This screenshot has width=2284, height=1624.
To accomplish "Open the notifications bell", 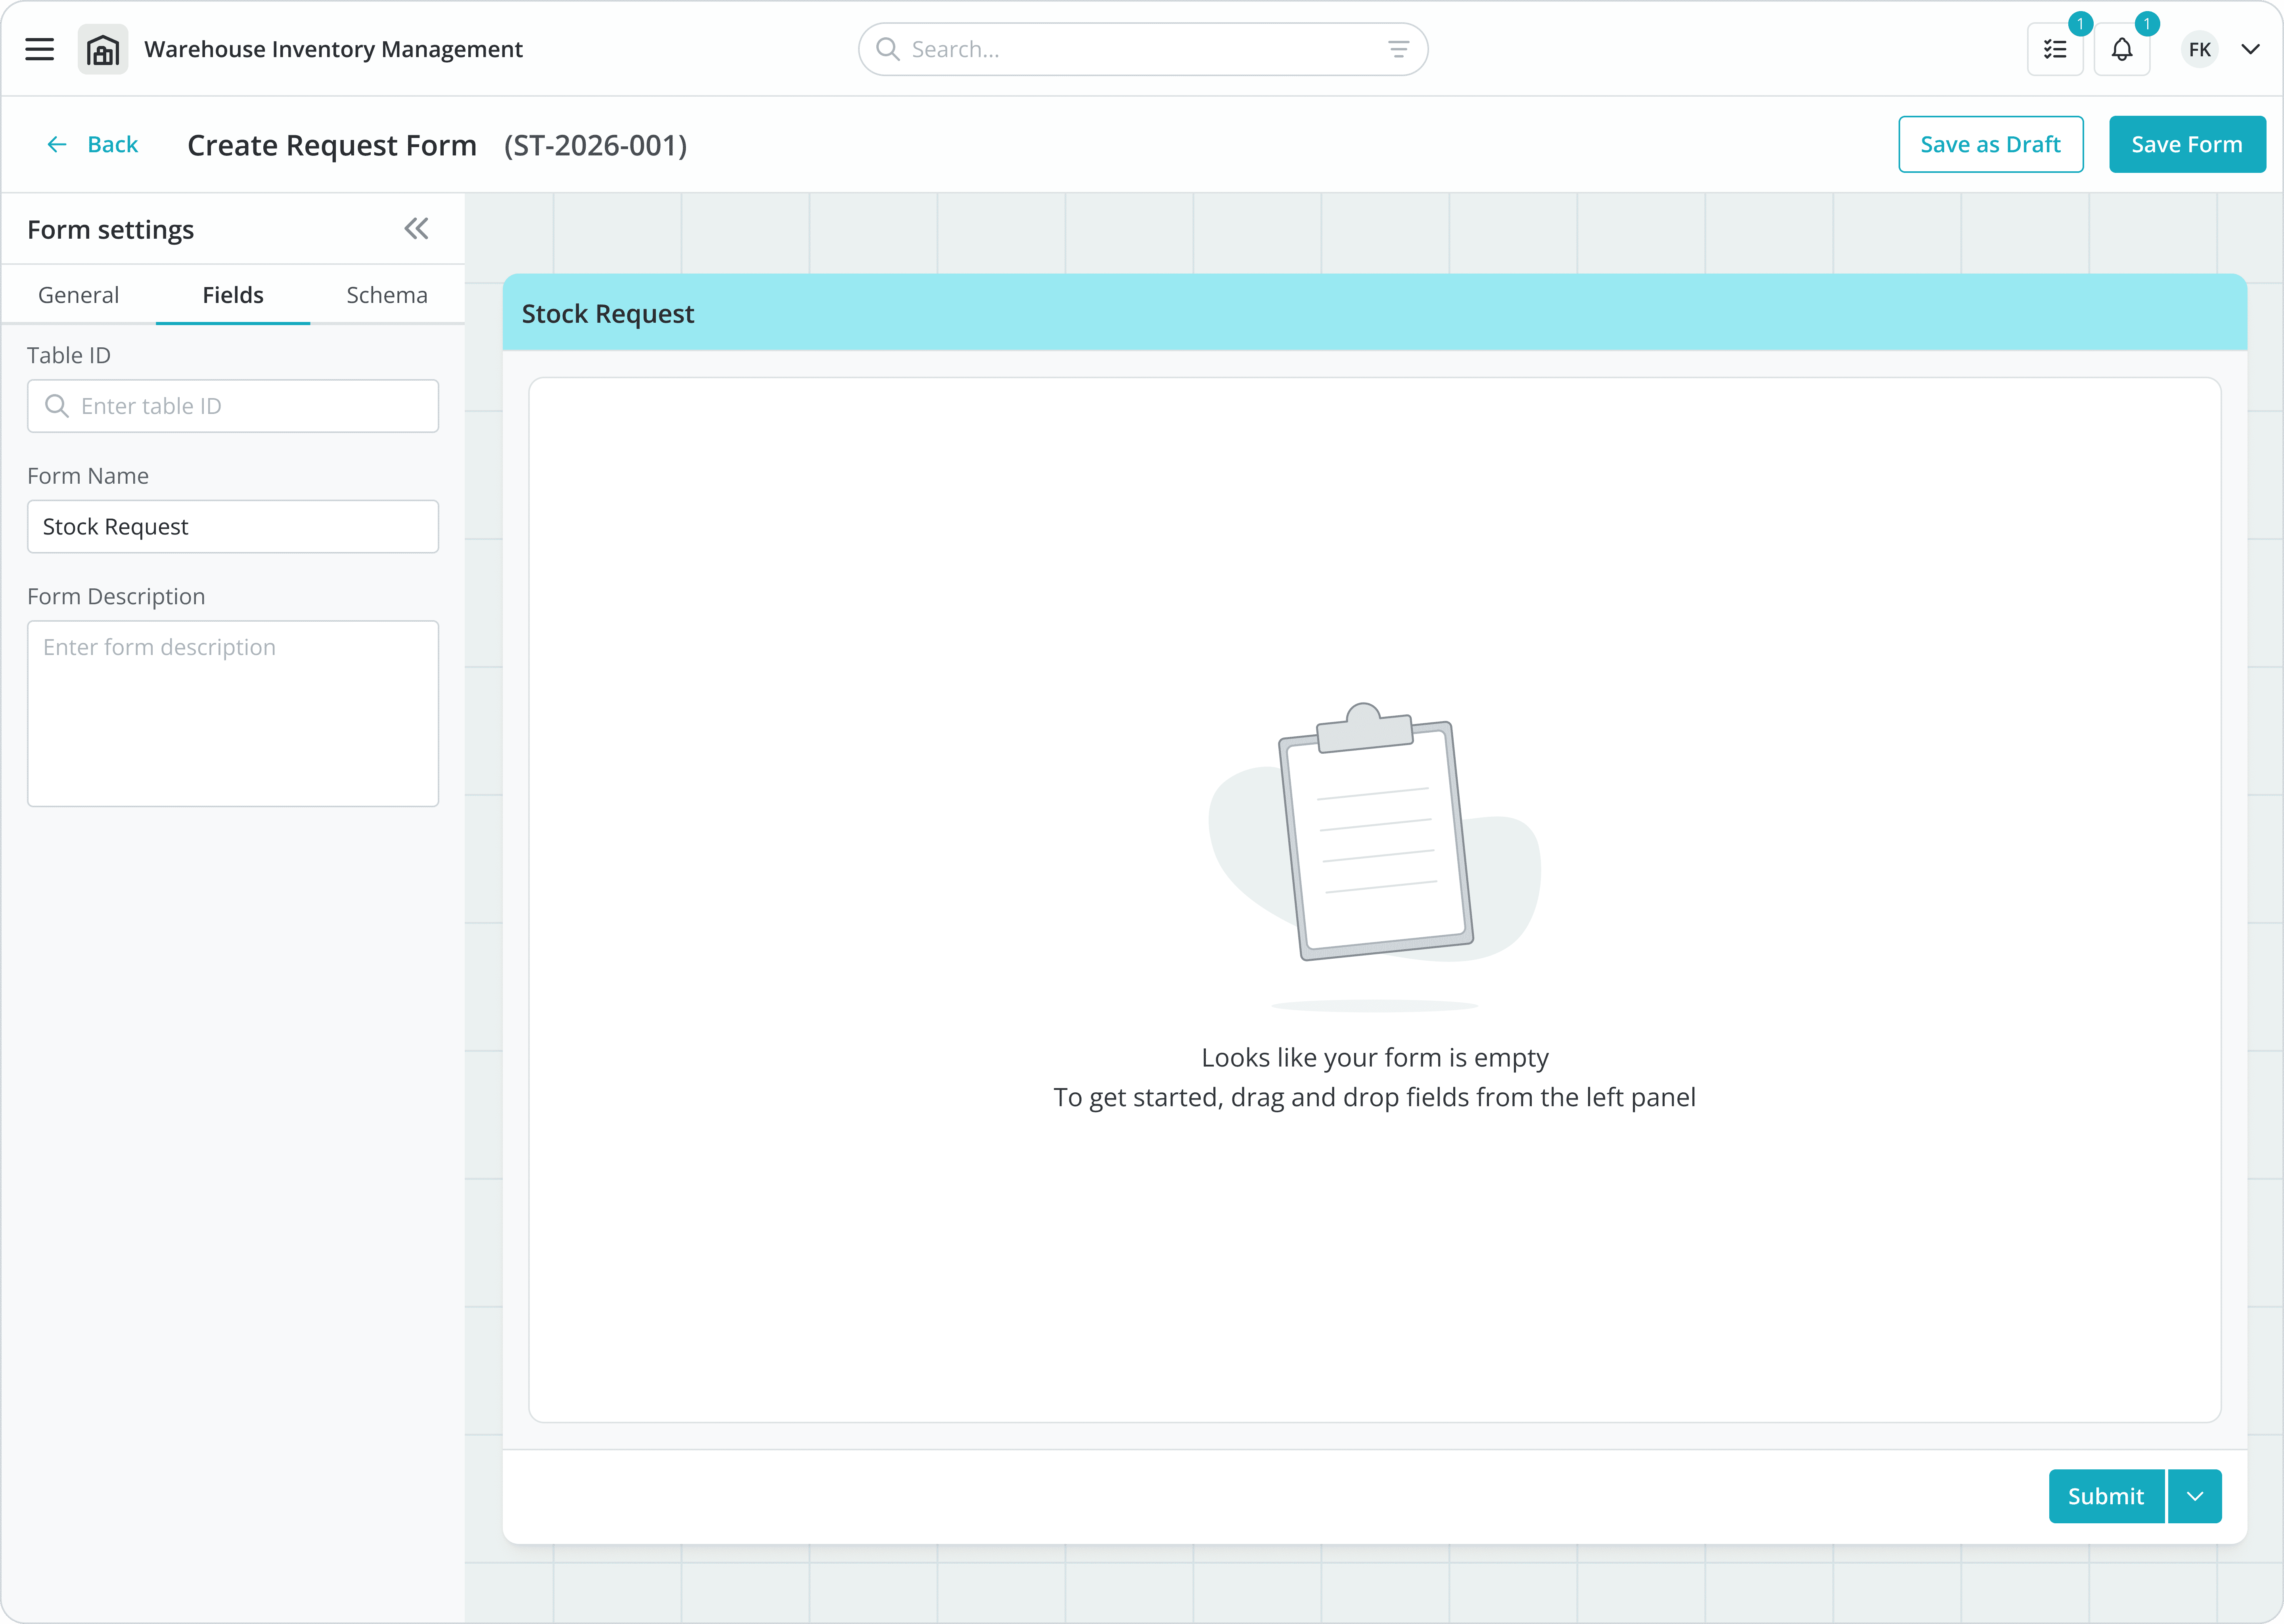I will point(2121,49).
